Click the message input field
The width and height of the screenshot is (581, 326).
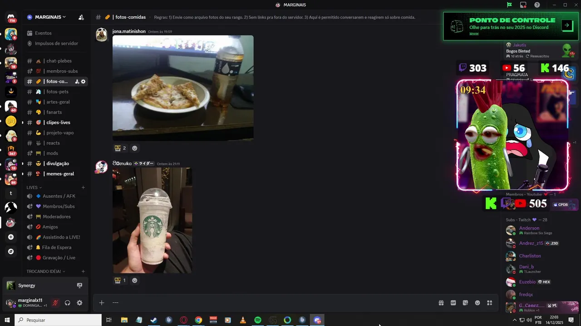[x=272, y=303]
